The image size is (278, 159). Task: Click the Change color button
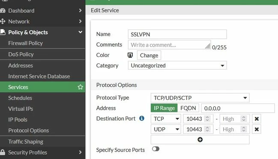(149, 55)
